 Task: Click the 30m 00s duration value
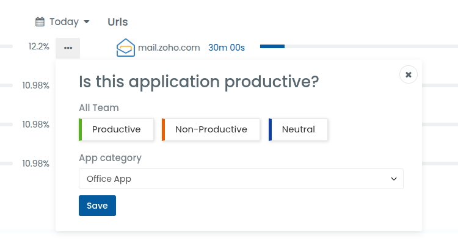(x=227, y=48)
